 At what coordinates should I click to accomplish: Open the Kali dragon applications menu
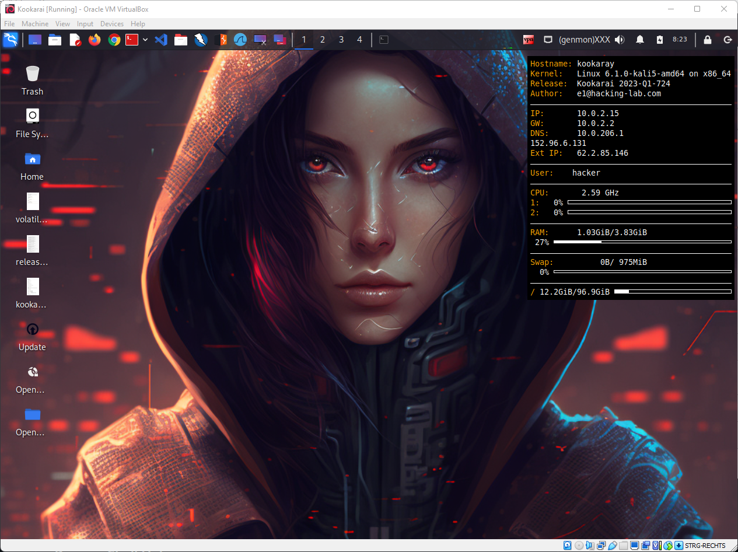pos(11,40)
